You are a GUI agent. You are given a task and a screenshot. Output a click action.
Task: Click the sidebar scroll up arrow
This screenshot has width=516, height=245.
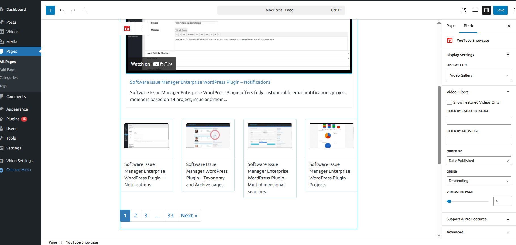pyautogui.click(x=439, y=23)
